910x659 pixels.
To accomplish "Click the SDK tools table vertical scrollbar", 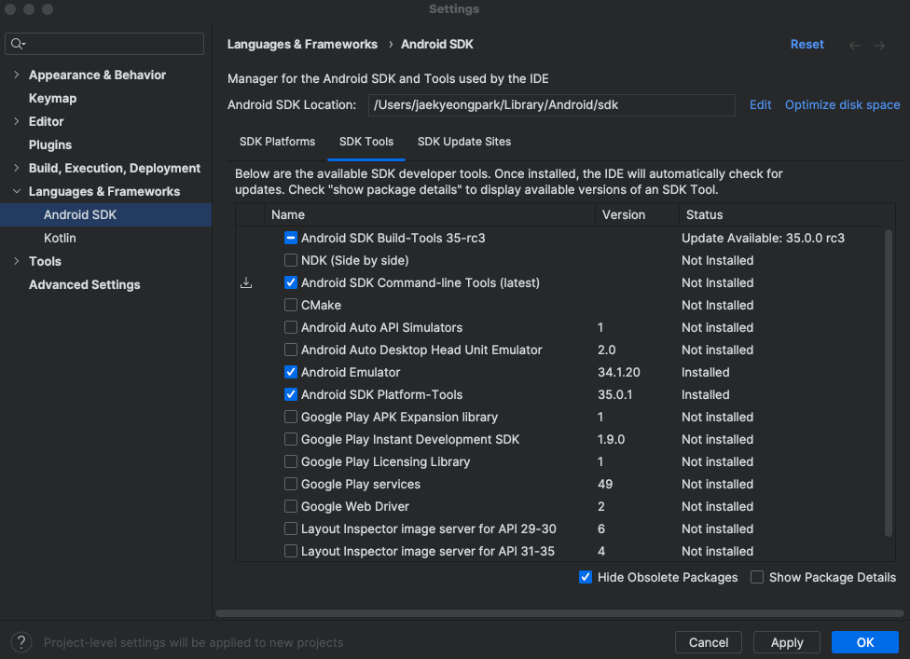I will point(888,383).
